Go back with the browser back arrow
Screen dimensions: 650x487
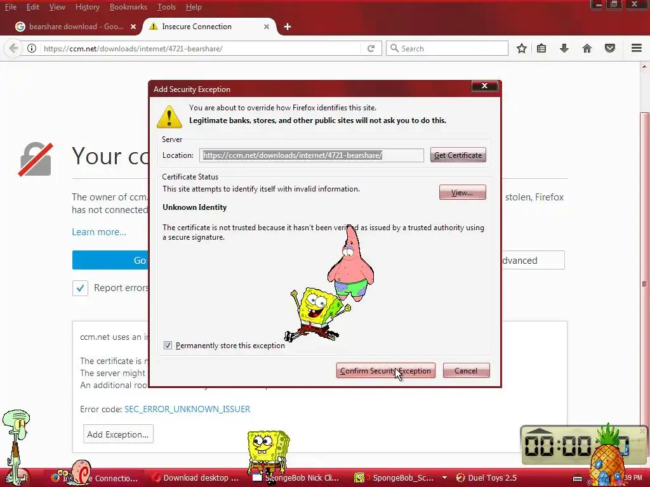point(13,48)
